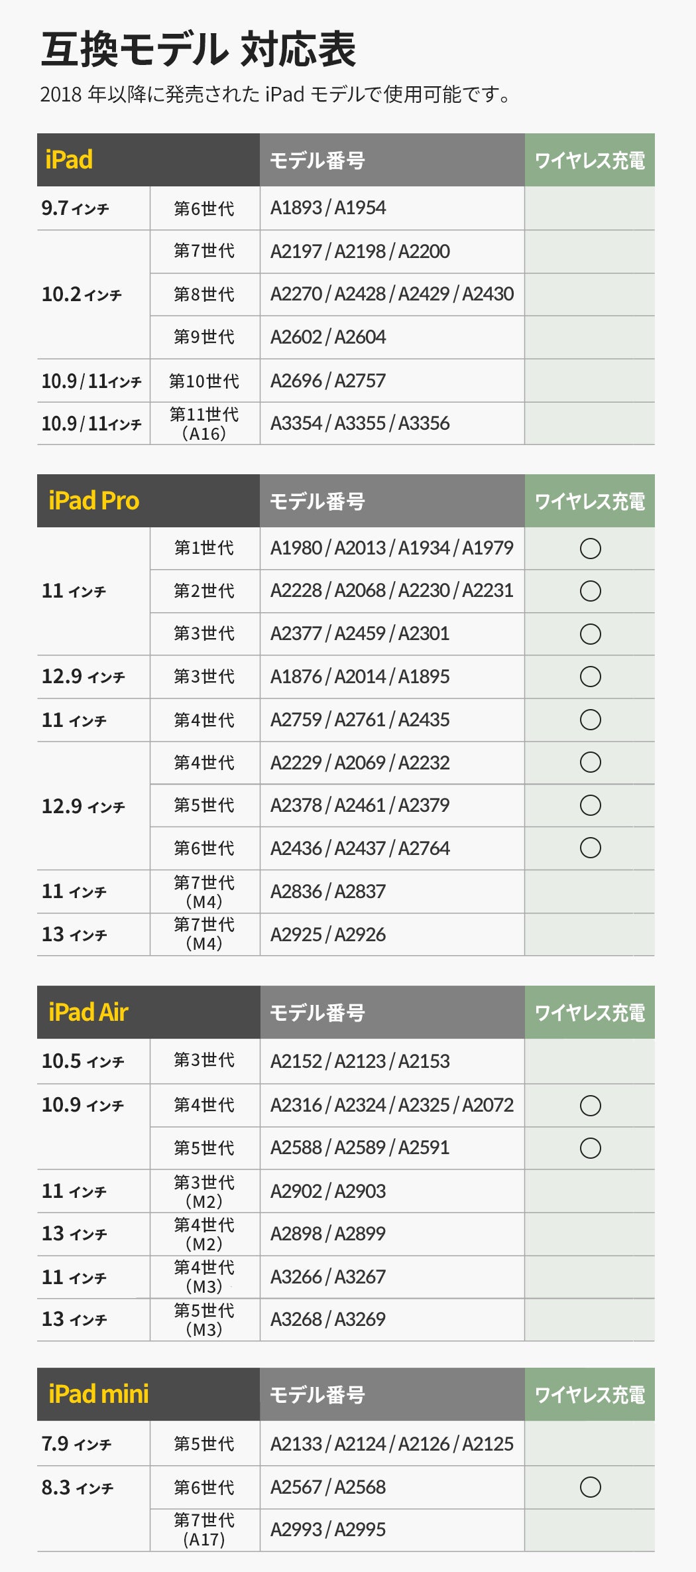Viewport: 696px width, 1572px height.
Task: Click the circle for iPad Air A2316 row
Action: (590, 1105)
